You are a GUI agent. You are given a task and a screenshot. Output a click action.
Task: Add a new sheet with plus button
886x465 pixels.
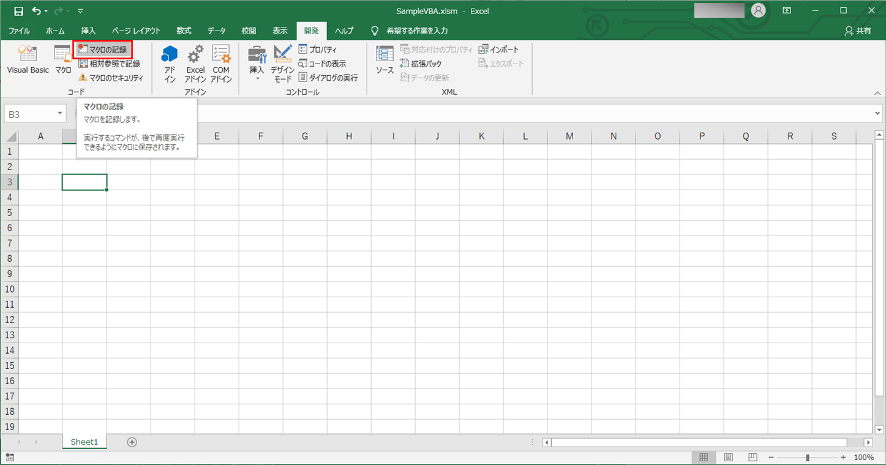click(x=132, y=442)
